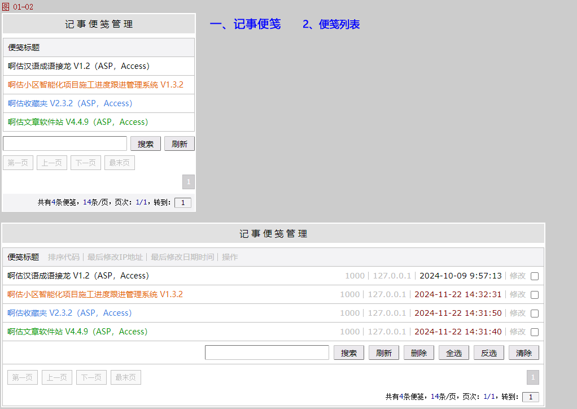Click the search text field in lower panel
Screen dimensions: 577x409
pos(267,353)
